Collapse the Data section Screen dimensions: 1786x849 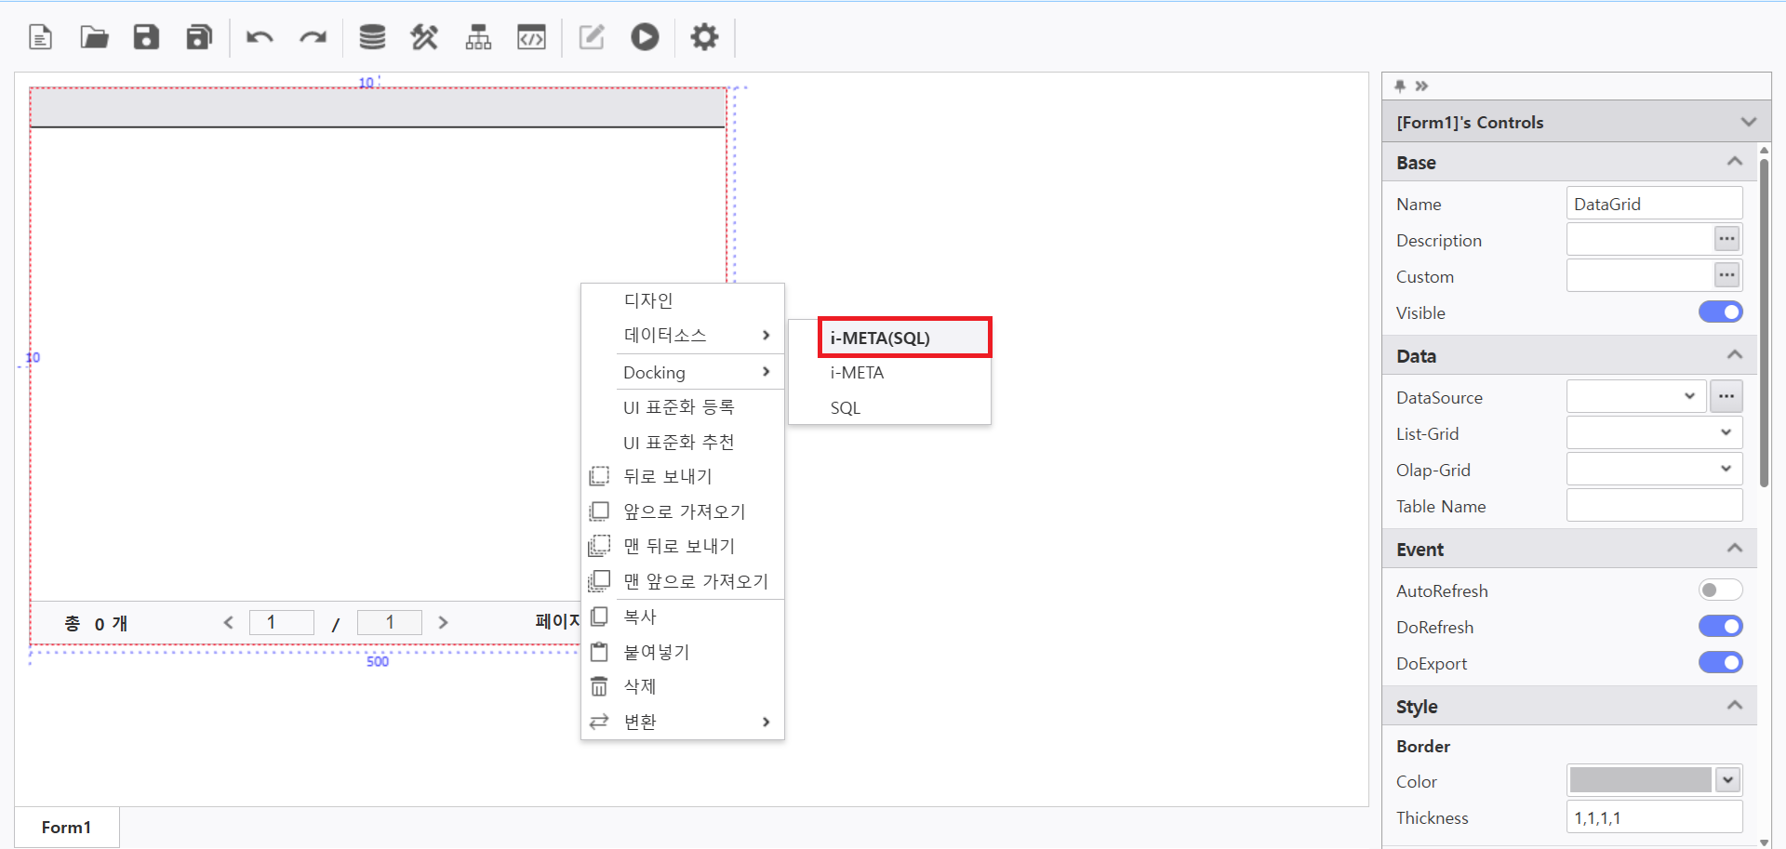(x=1734, y=355)
